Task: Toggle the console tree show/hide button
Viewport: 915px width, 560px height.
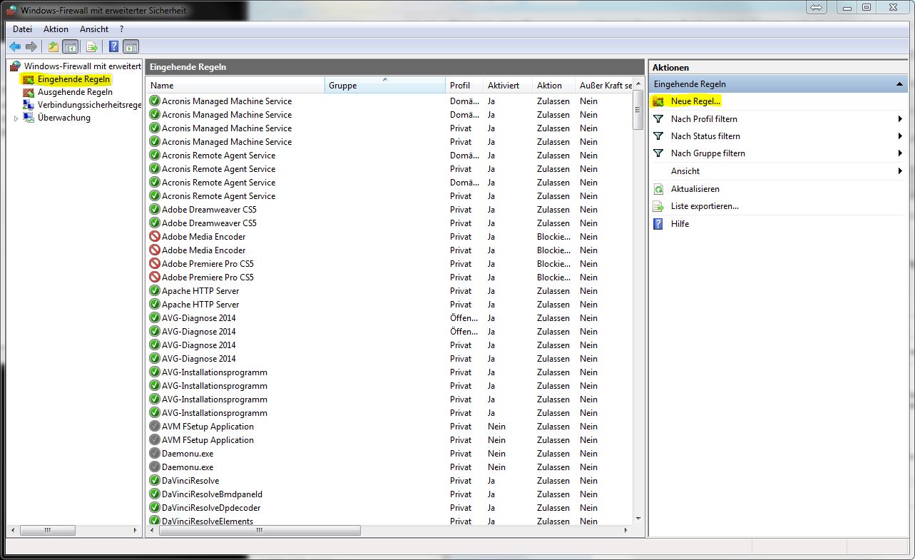Action: click(71, 47)
